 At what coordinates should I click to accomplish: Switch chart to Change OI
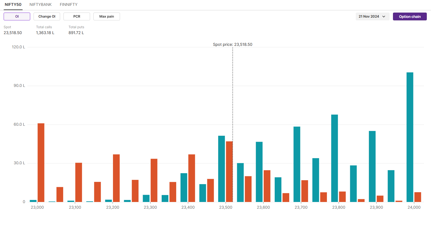47,16
